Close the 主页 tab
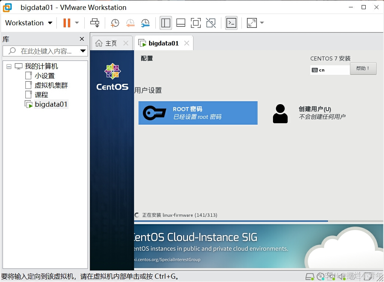This screenshot has width=384, height=282. coord(126,43)
